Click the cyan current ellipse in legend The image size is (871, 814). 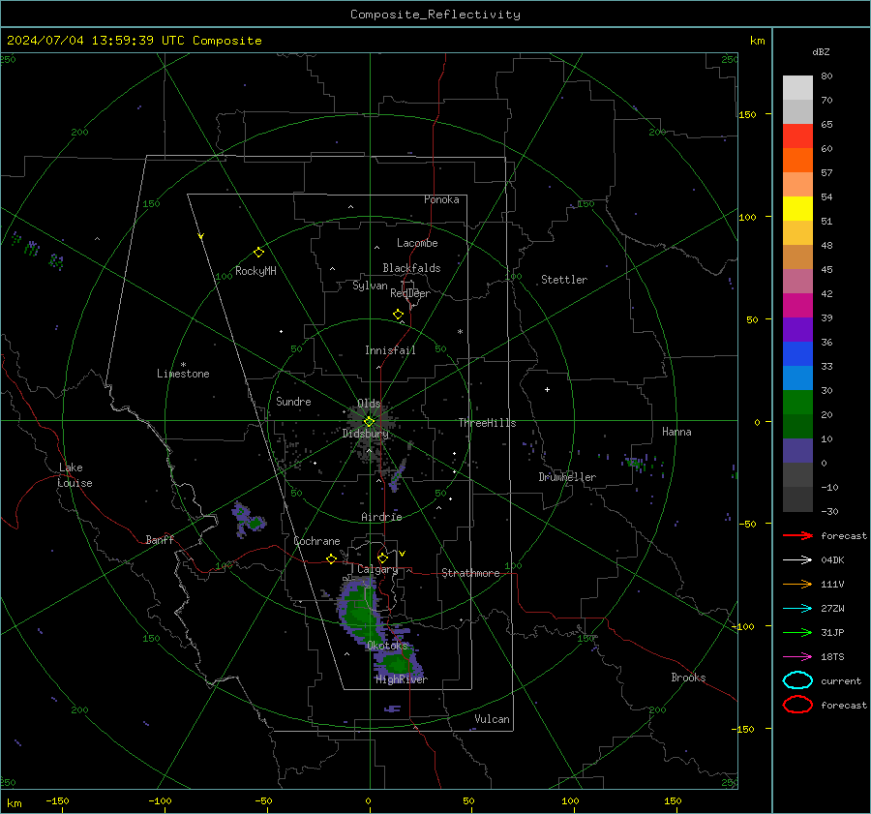click(797, 680)
